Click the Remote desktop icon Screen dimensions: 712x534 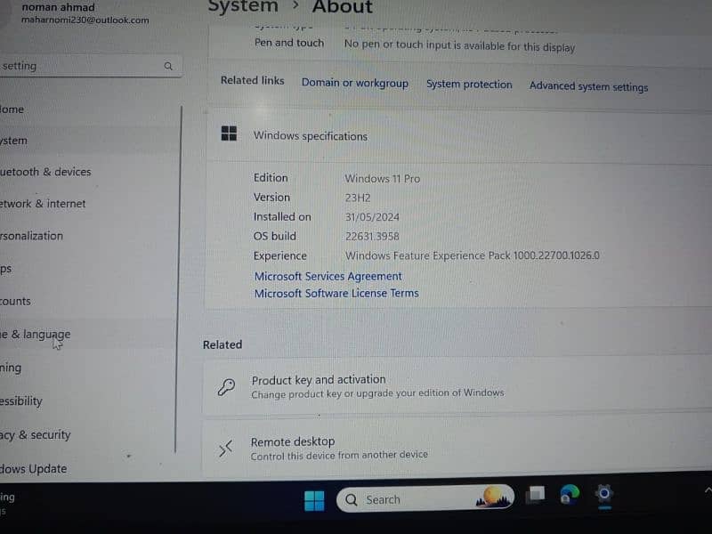(226, 448)
